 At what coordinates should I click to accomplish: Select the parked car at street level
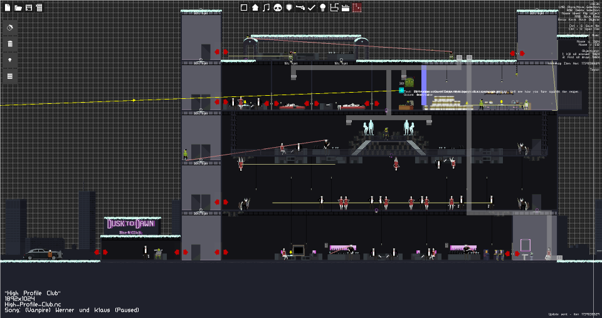coord(42,254)
